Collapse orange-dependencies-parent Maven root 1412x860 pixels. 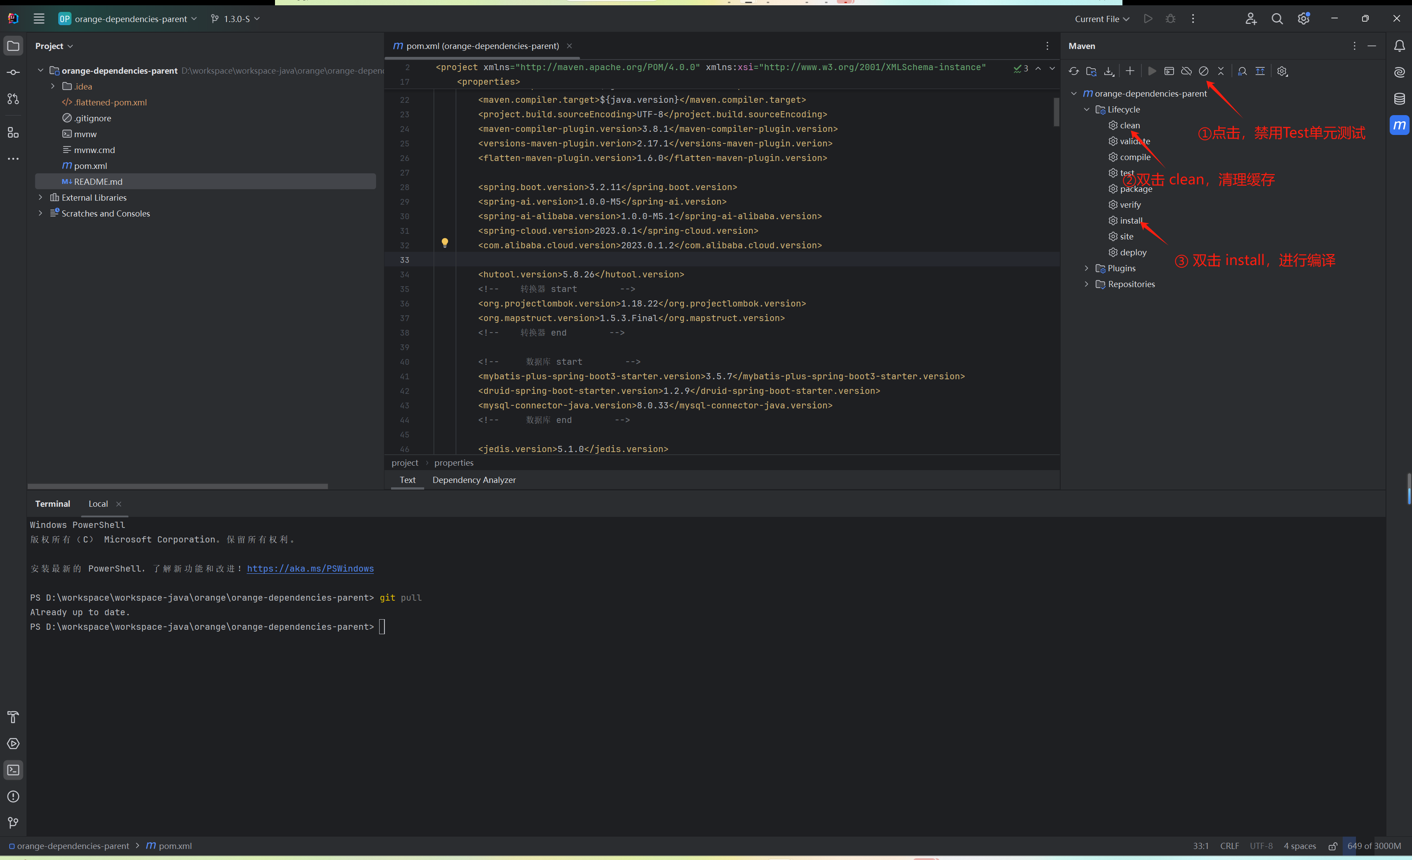(1074, 93)
